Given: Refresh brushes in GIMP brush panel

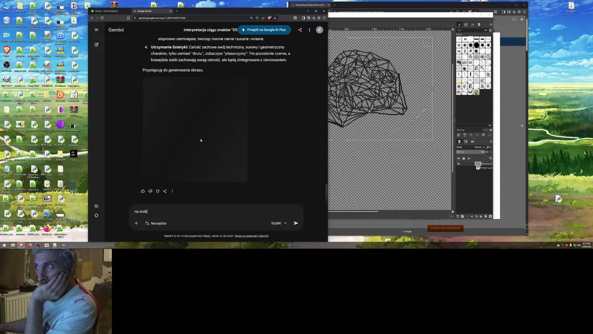Looking at the screenshot, I should [483, 135].
